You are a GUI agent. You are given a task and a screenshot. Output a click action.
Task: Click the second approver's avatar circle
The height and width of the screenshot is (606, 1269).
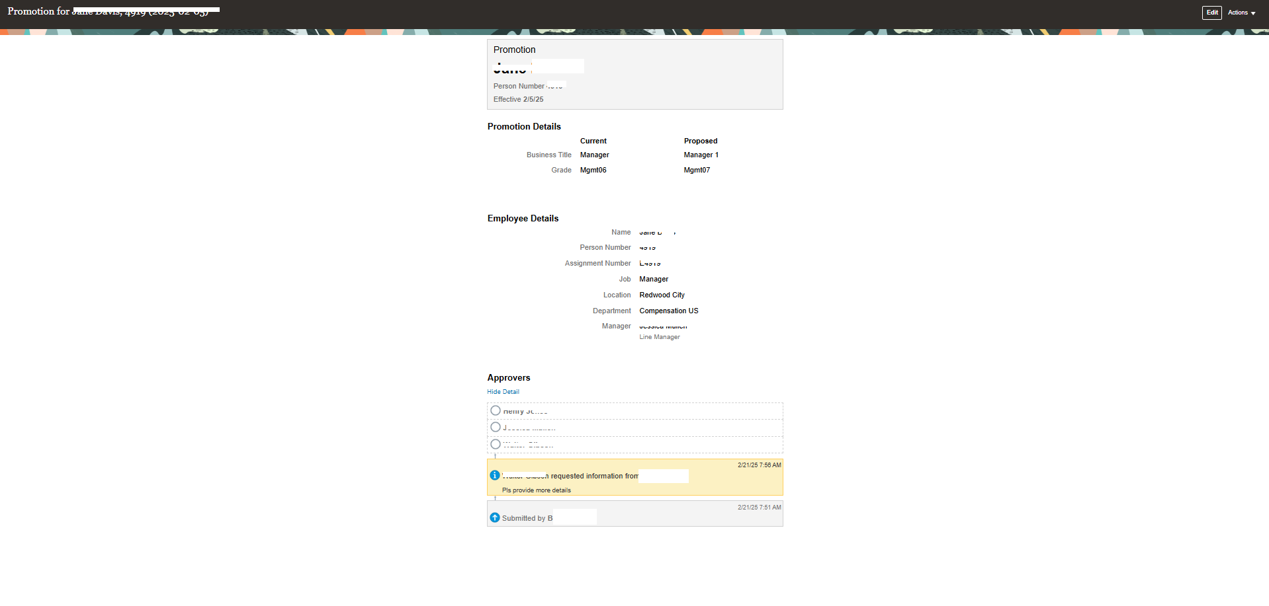(x=495, y=427)
